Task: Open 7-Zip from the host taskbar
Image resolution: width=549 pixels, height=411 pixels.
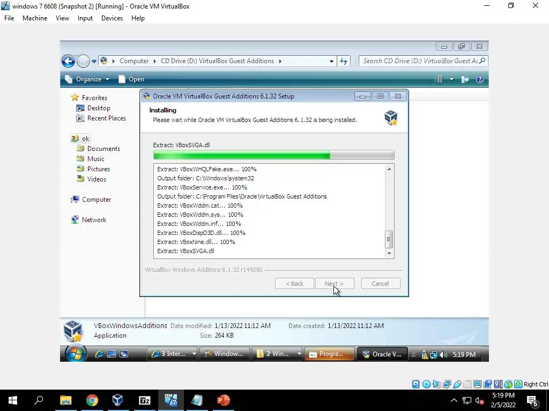Action: [145, 400]
